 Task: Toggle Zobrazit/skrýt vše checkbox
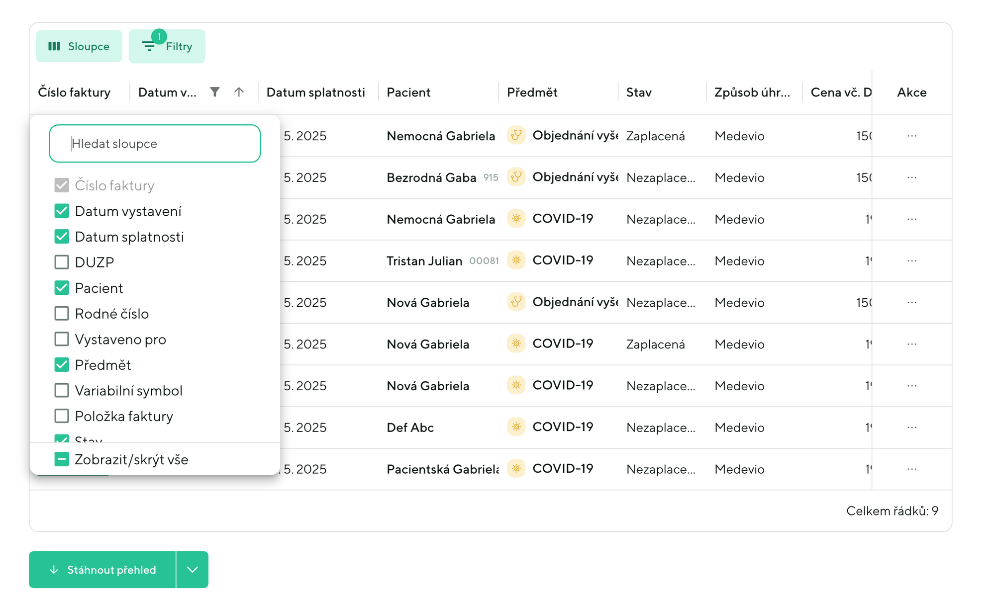[x=62, y=459]
